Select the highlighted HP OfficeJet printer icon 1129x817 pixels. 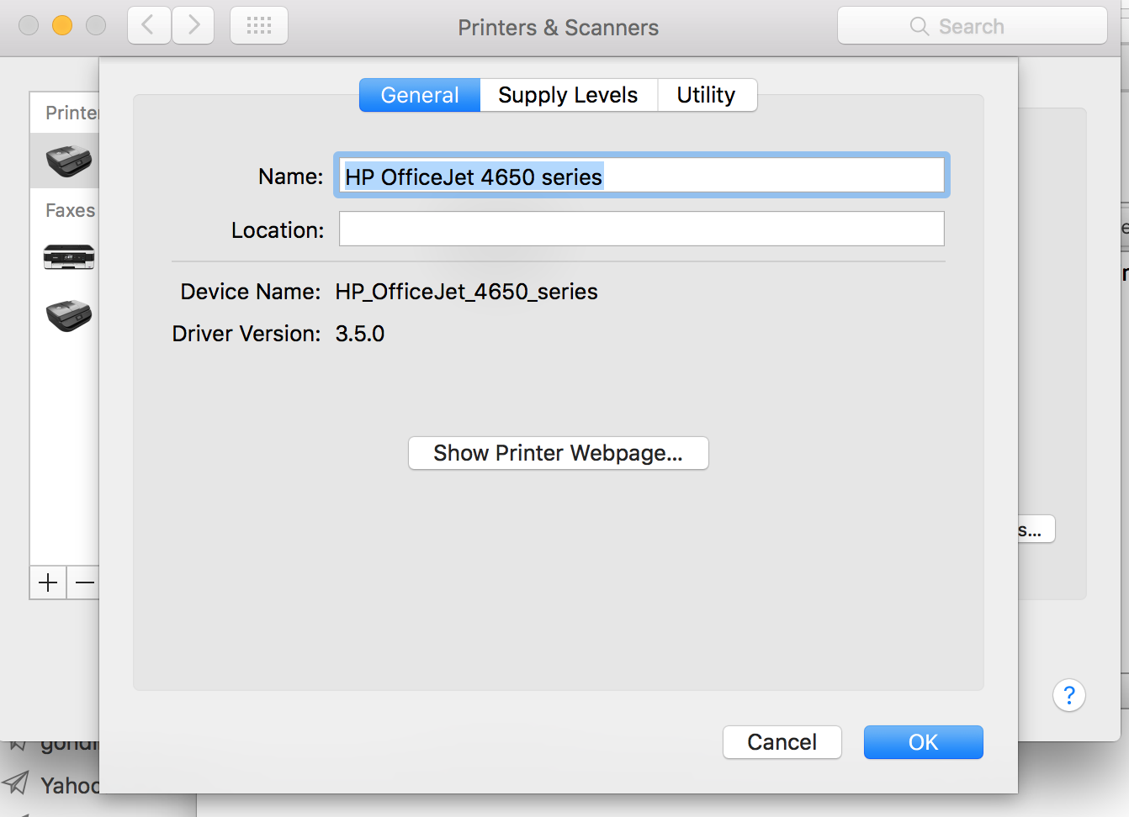click(x=69, y=160)
